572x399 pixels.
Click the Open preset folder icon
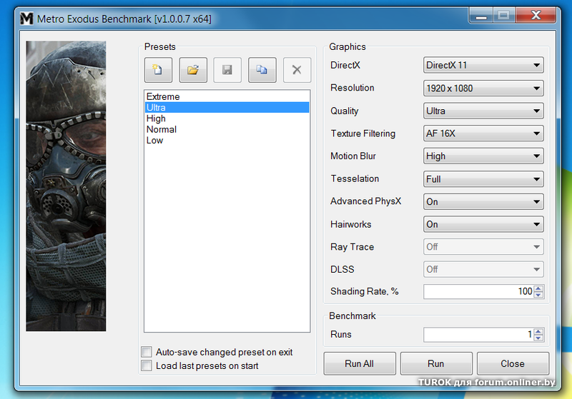tap(192, 70)
